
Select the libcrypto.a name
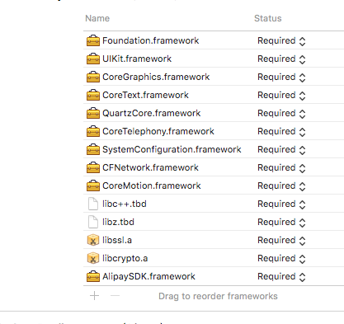pyautogui.click(x=125, y=258)
